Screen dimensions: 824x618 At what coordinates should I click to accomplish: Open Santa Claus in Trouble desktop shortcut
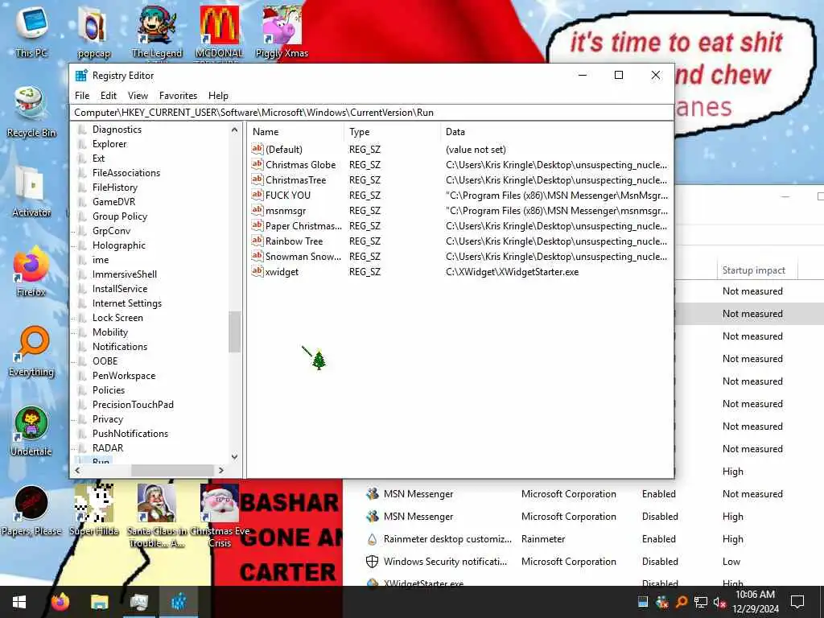point(157,516)
